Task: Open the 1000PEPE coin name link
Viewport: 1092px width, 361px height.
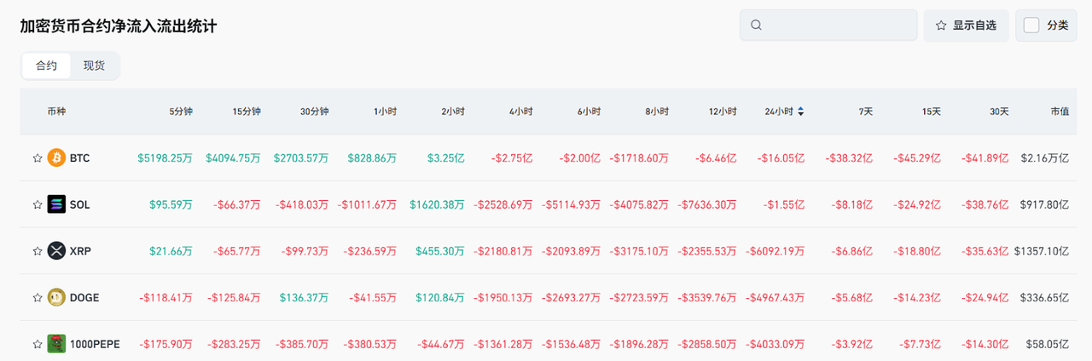Action: tap(95, 344)
